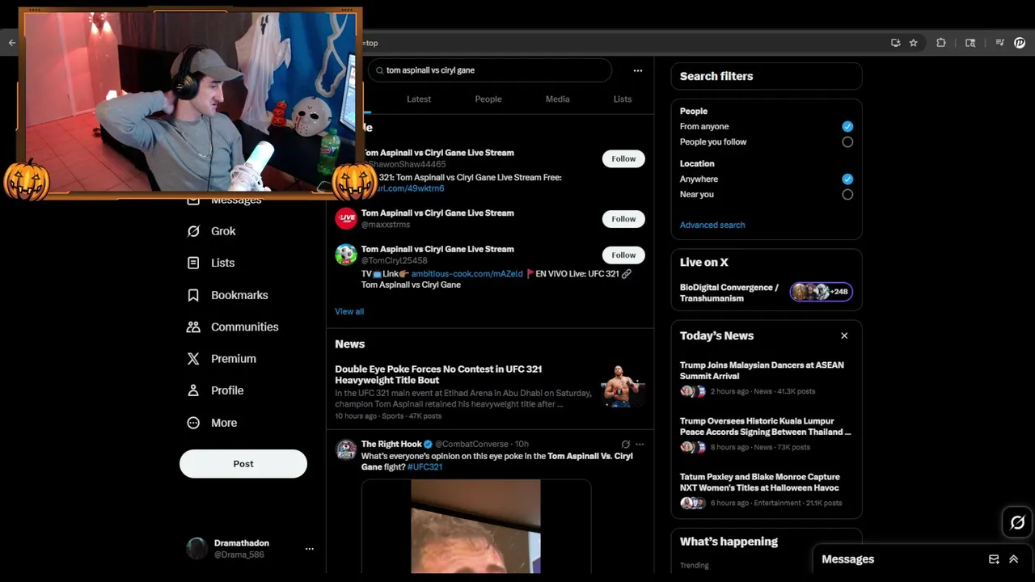Open ambitious-cook.com link
Viewport: 1035px width, 582px height.
tap(467, 273)
